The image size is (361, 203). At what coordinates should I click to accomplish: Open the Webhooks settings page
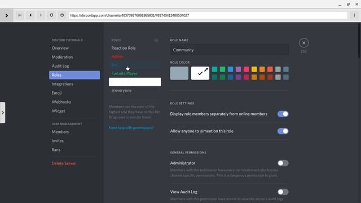tap(74, 102)
